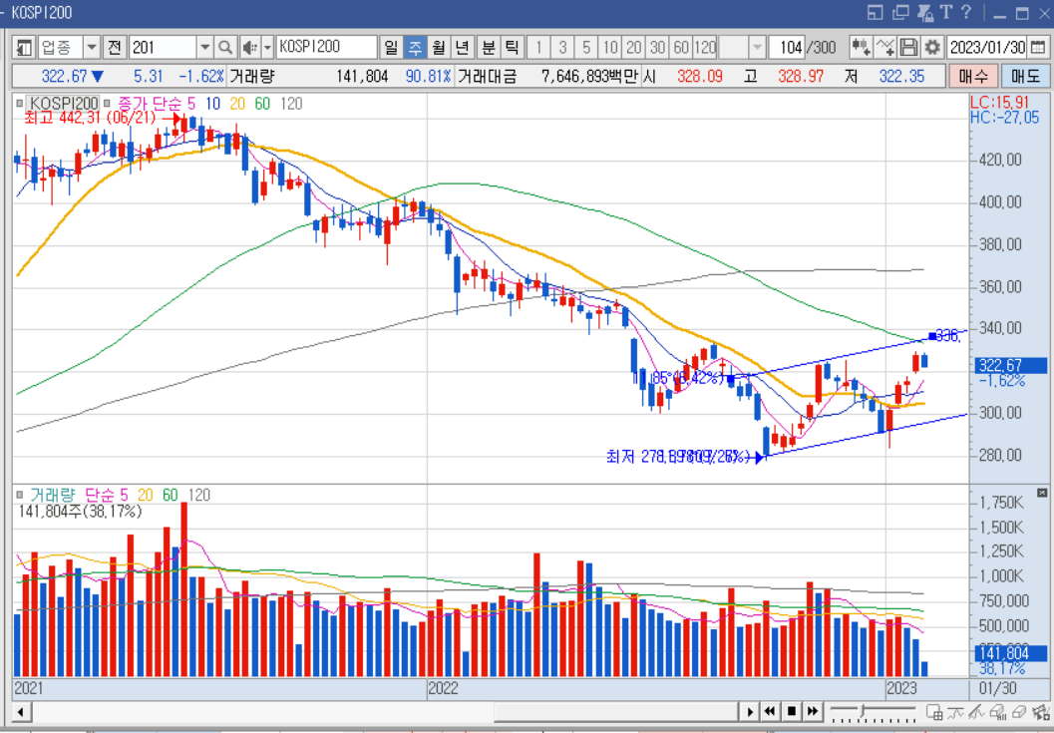
Task: Close the volume pane with small x
Action: pyautogui.click(x=1042, y=493)
